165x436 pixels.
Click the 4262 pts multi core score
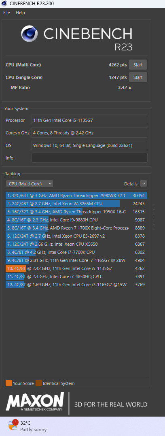pyautogui.click(x=118, y=65)
